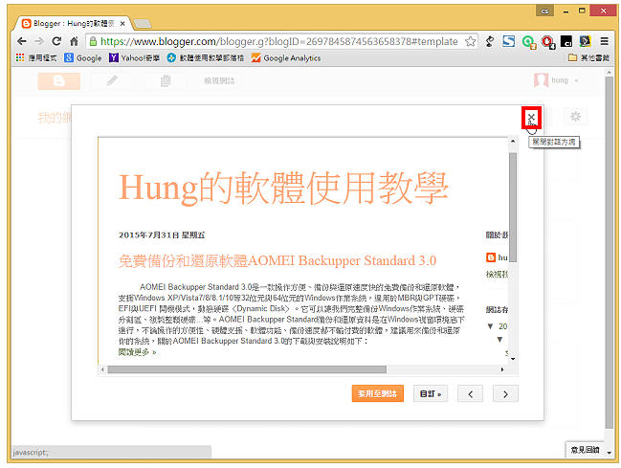The height and width of the screenshot is (468, 621).
Task: Click the customize button in dialog
Action: pos(431,393)
